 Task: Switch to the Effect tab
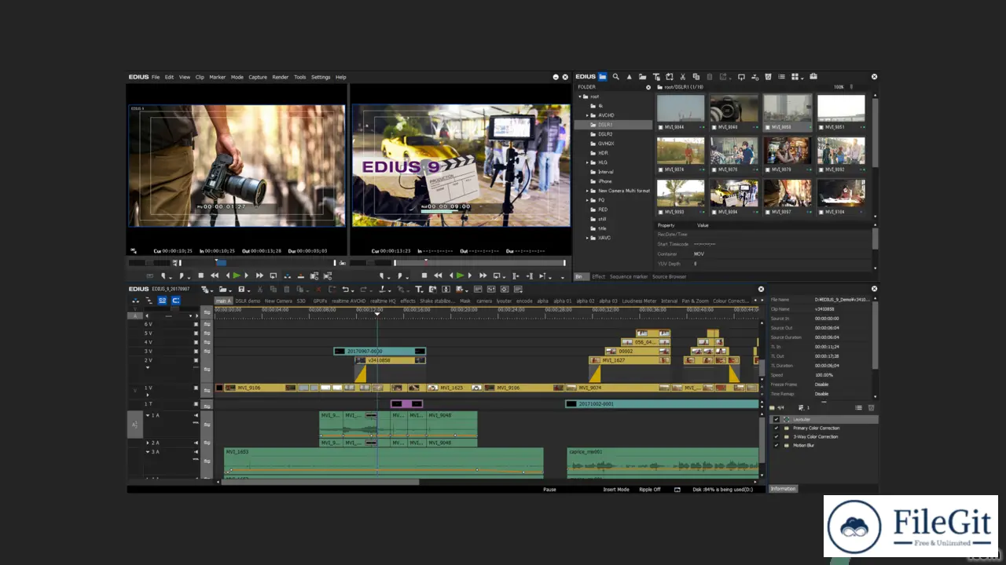point(599,276)
